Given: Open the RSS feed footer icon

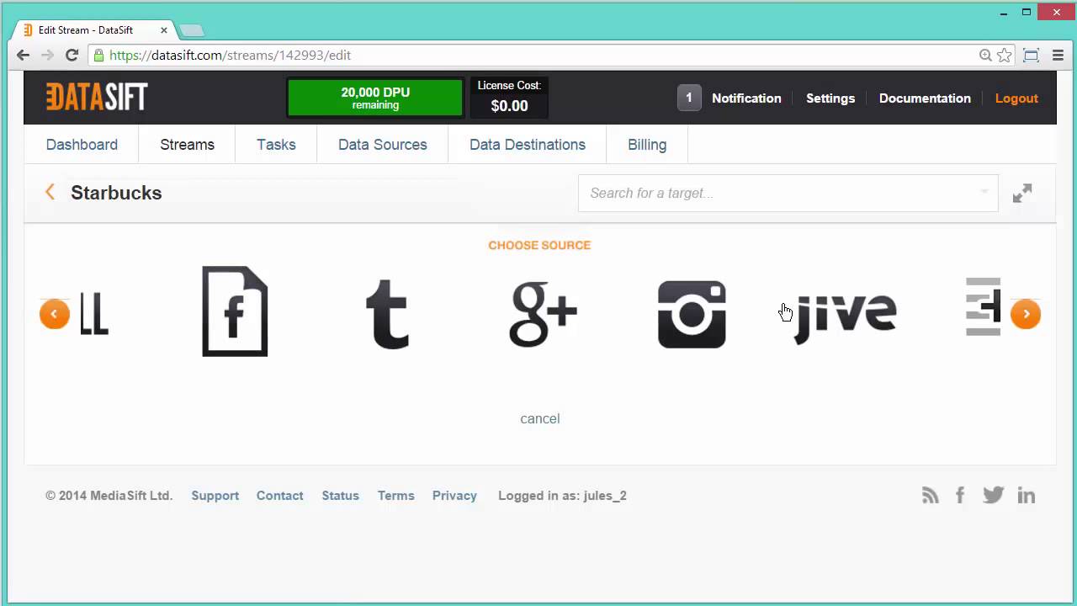Looking at the screenshot, I should coord(930,496).
